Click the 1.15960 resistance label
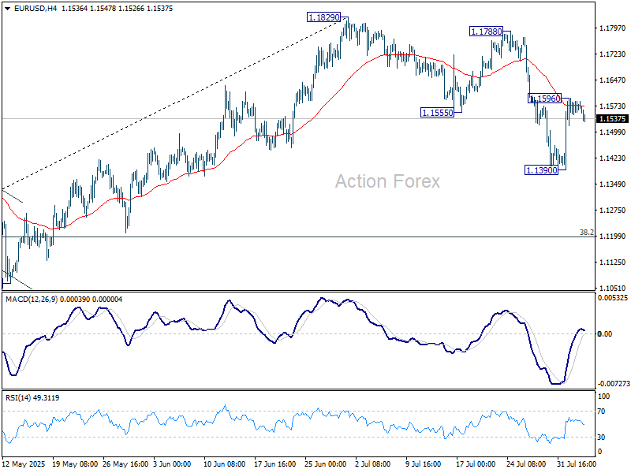The height and width of the screenshot is (473, 631). (544, 99)
